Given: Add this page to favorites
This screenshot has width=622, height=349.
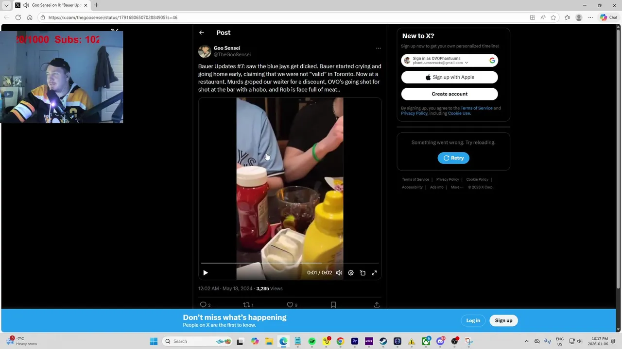Looking at the screenshot, I should [553, 17].
